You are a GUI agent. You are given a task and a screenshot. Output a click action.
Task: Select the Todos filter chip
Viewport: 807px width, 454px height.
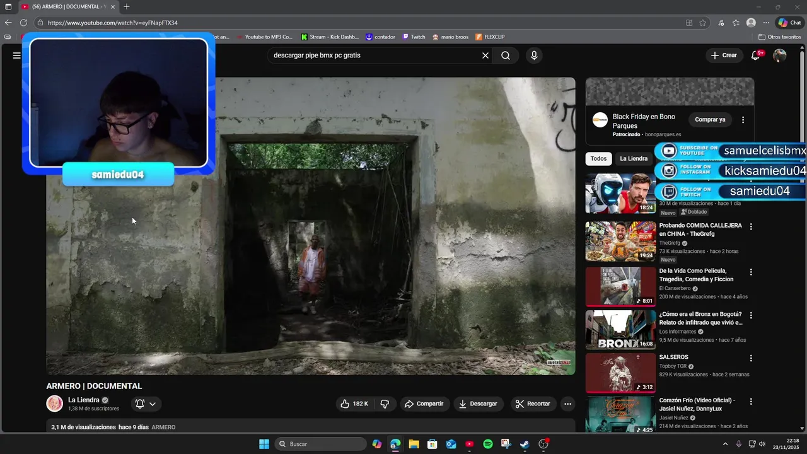point(599,159)
